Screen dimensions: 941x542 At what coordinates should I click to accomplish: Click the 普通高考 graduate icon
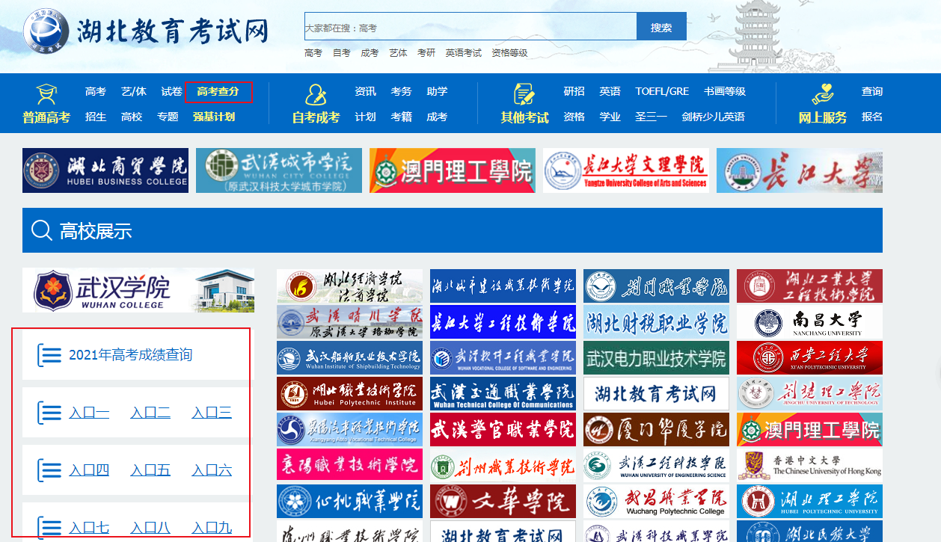46,93
